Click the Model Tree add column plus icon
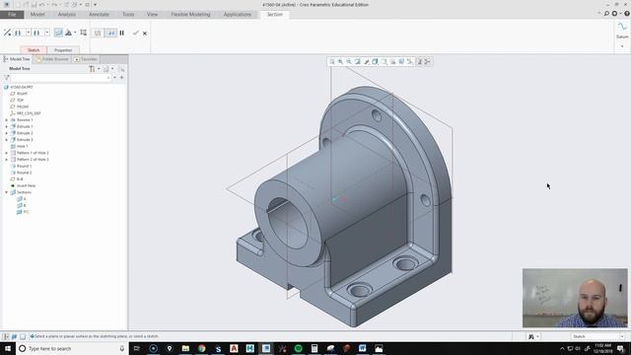 point(121,77)
